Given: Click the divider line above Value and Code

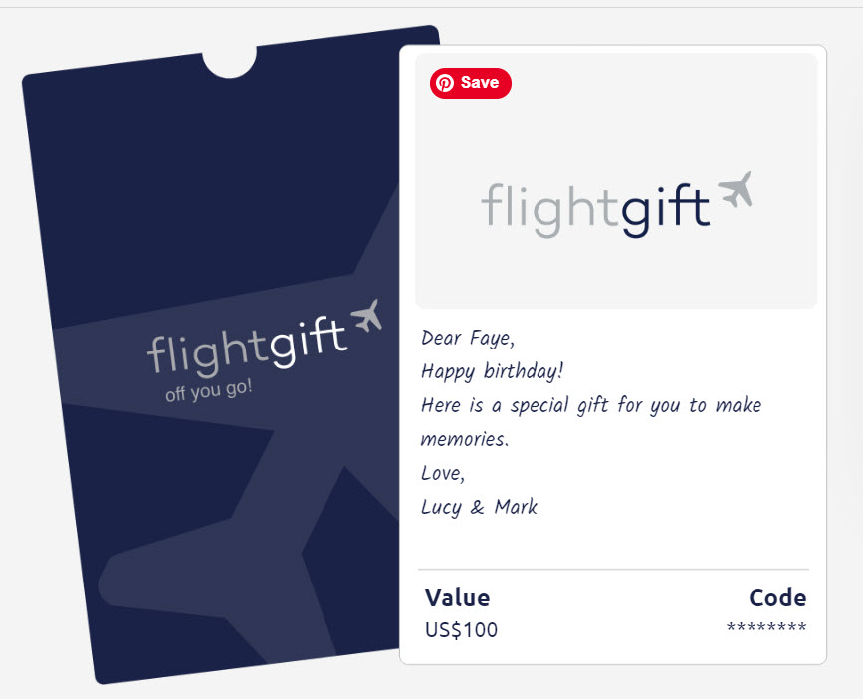Looking at the screenshot, I should [613, 570].
